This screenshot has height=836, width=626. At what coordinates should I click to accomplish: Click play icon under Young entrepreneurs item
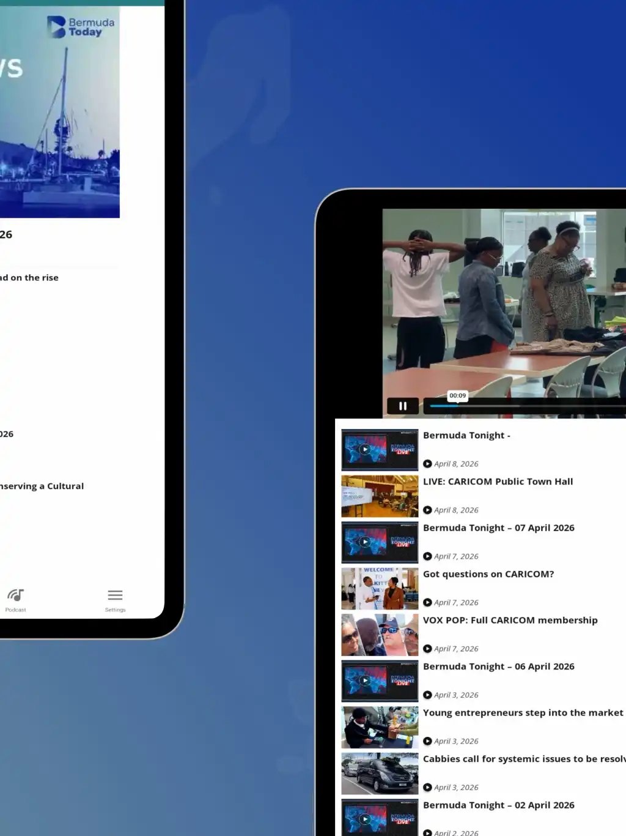[x=427, y=741]
